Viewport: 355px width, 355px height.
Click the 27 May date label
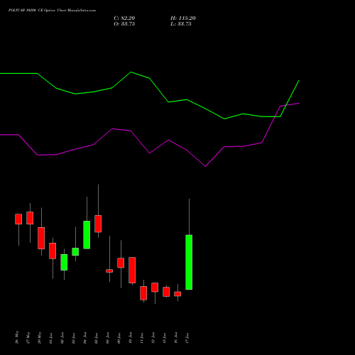pos(28,337)
